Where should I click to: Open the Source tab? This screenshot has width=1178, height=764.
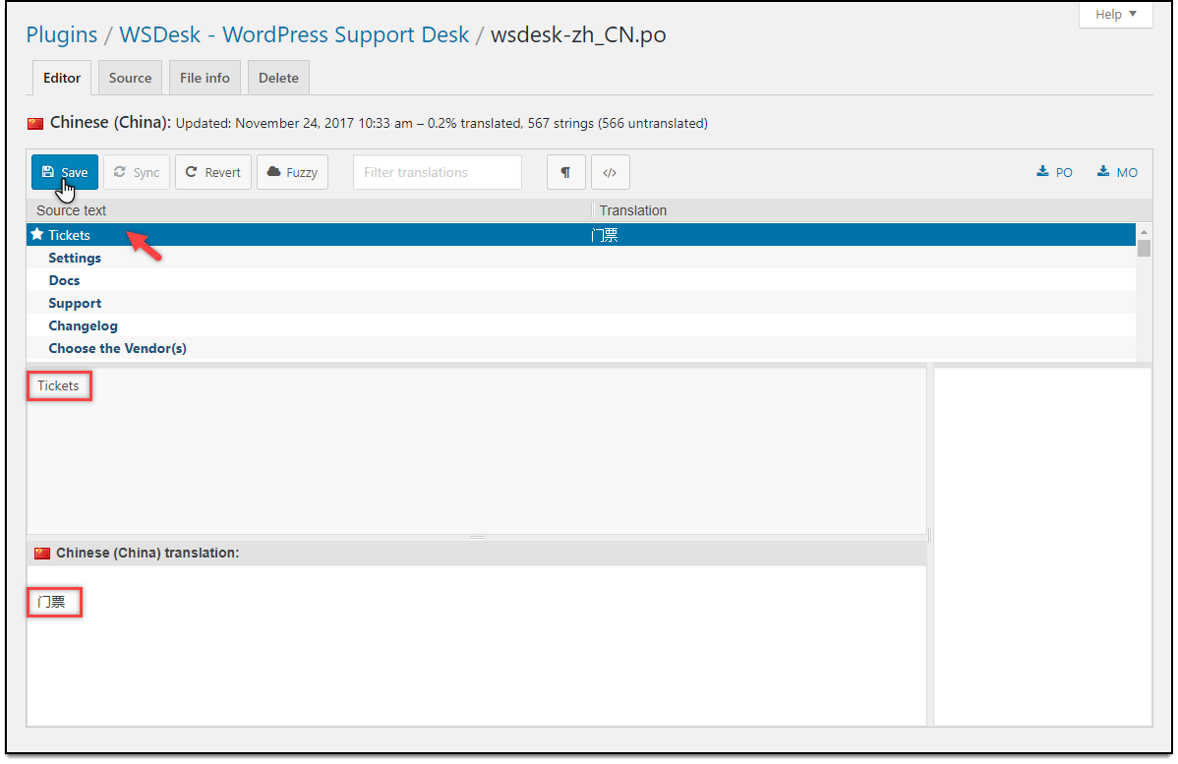(x=130, y=78)
